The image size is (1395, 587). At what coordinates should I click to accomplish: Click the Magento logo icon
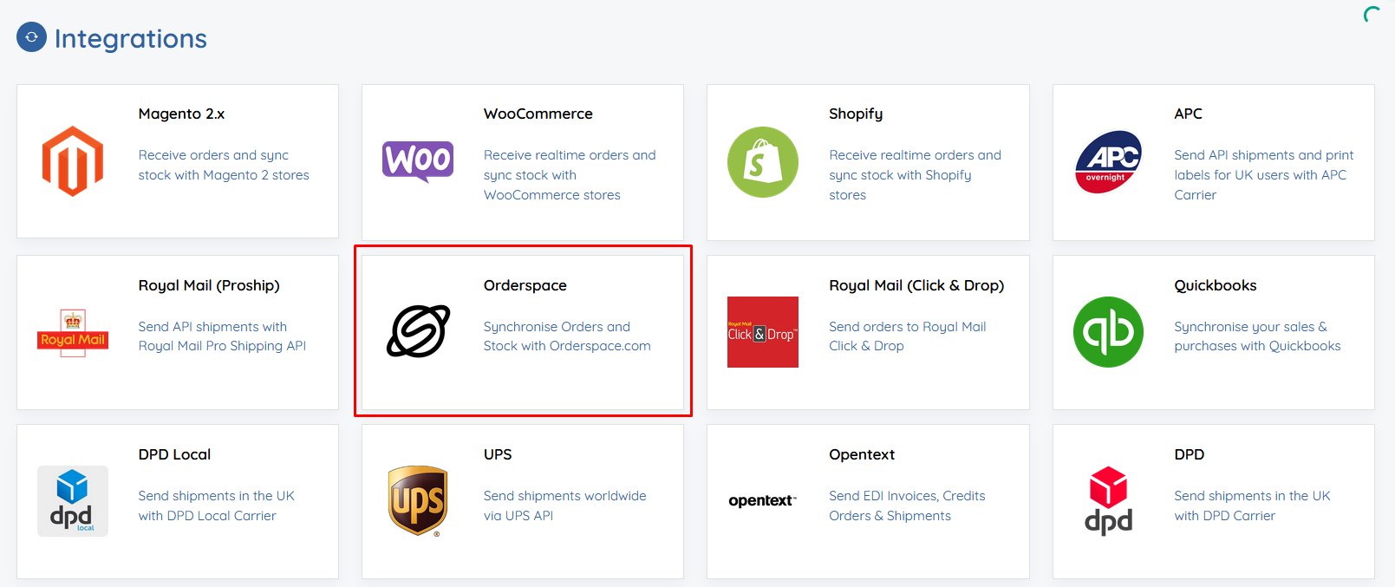(73, 161)
